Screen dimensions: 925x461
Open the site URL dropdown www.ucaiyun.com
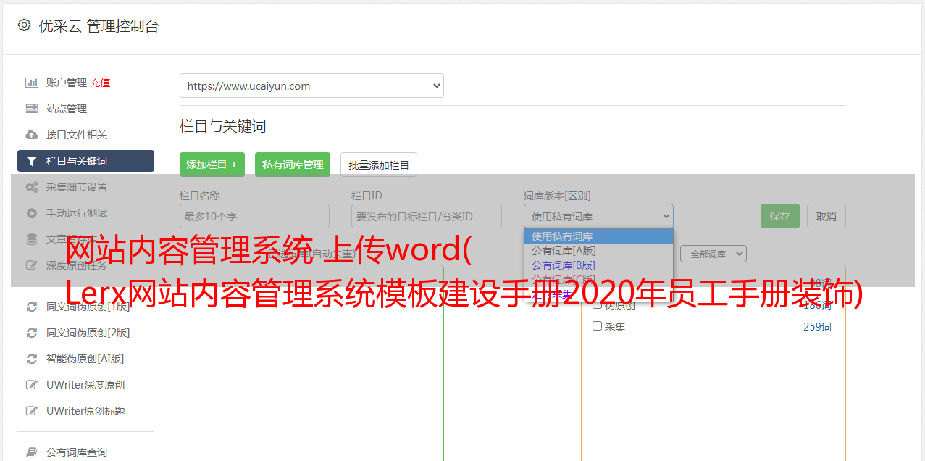click(x=311, y=86)
